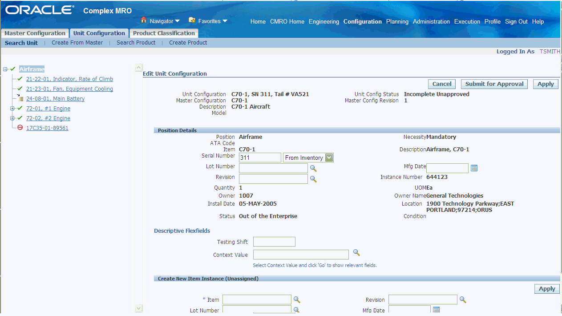Go to CMRO Home link
Viewport: 562px width, 316px height.
coord(287,21)
